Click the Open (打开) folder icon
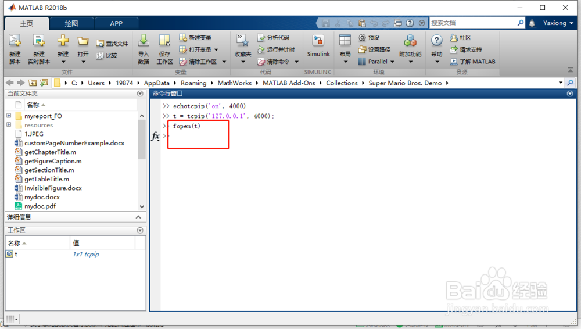Image resolution: width=581 pixels, height=329 pixels. pyautogui.click(x=83, y=41)
